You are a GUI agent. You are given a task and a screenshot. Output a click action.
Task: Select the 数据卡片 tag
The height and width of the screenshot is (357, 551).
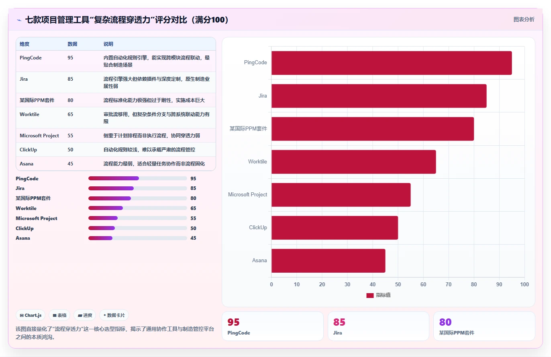[x=114, y=315]
